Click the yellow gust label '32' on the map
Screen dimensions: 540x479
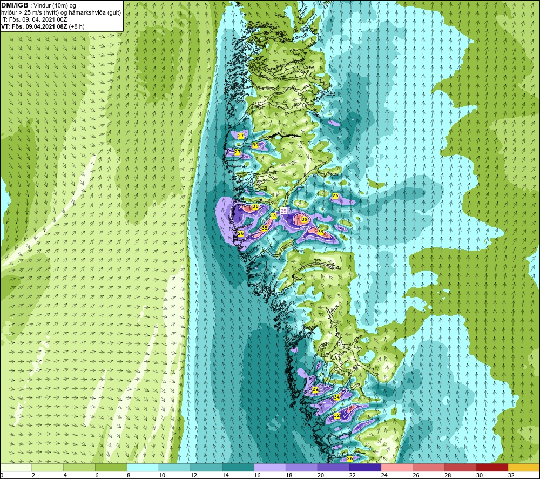coord(337,416)
